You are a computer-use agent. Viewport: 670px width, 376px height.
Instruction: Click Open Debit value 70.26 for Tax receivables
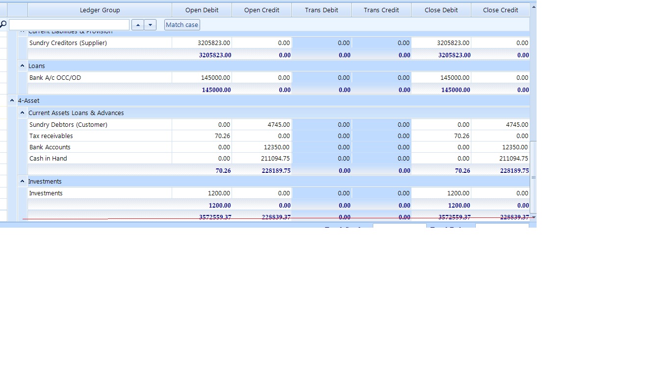222,136
